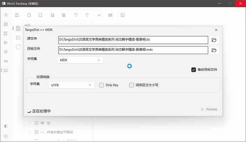Open the search icon in left sidebar
This screenshot has width=246, height=142.
pyautogui.click(x=6, y=15)
